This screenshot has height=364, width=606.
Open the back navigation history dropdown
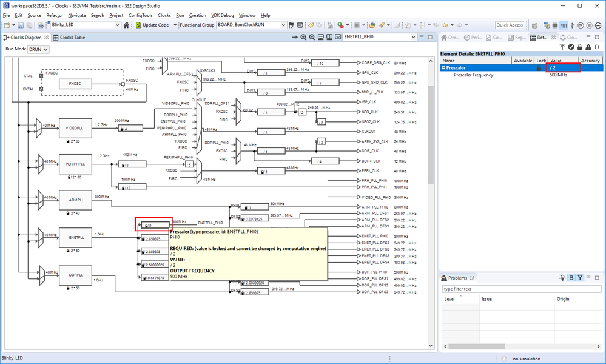click(x=451, y=25)
